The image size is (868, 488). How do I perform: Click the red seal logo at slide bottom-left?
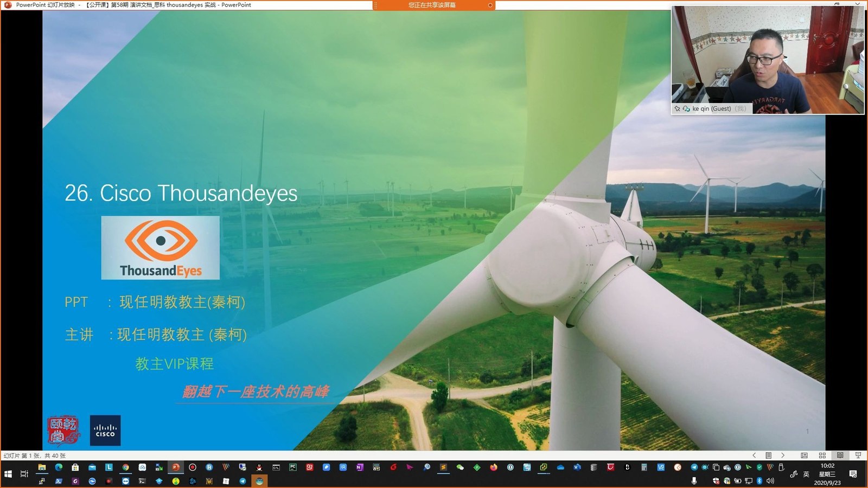pyautogui.click(x=63, y=431)
